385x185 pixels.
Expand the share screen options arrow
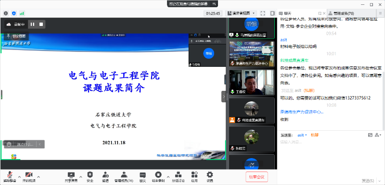point(80,177)
